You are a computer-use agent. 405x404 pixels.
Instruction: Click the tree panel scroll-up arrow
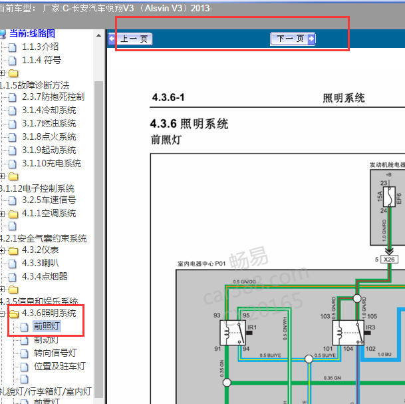(x=98, y=35)
